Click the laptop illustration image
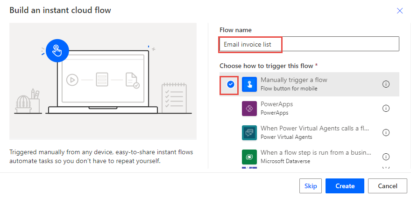 (x=103, y=81)
